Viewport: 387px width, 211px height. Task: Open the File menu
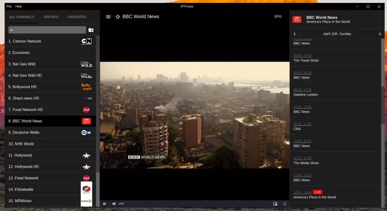click(9, 6)
